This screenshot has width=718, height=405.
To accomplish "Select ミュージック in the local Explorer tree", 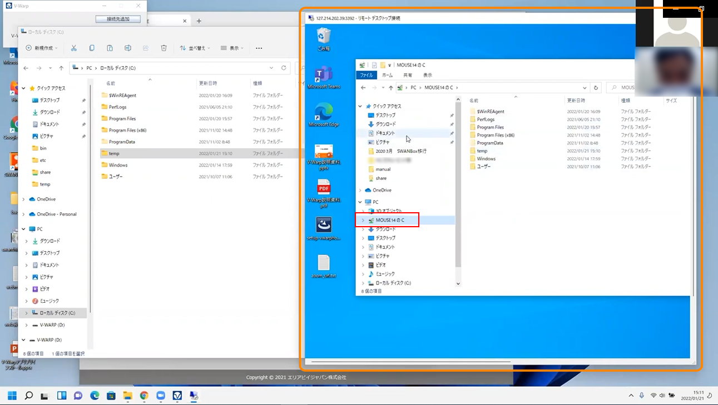I will [x=49, y=301].
